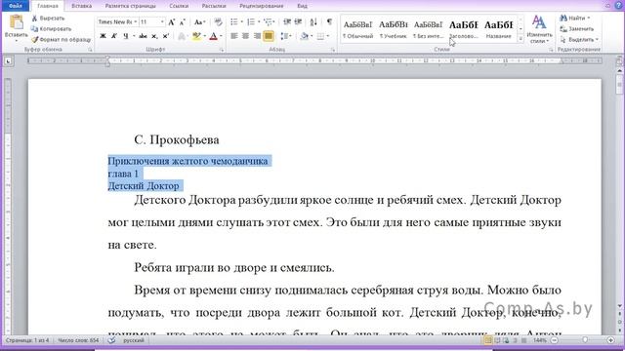Center the paragraph text
625x351 pixels.
coord(245,36)
